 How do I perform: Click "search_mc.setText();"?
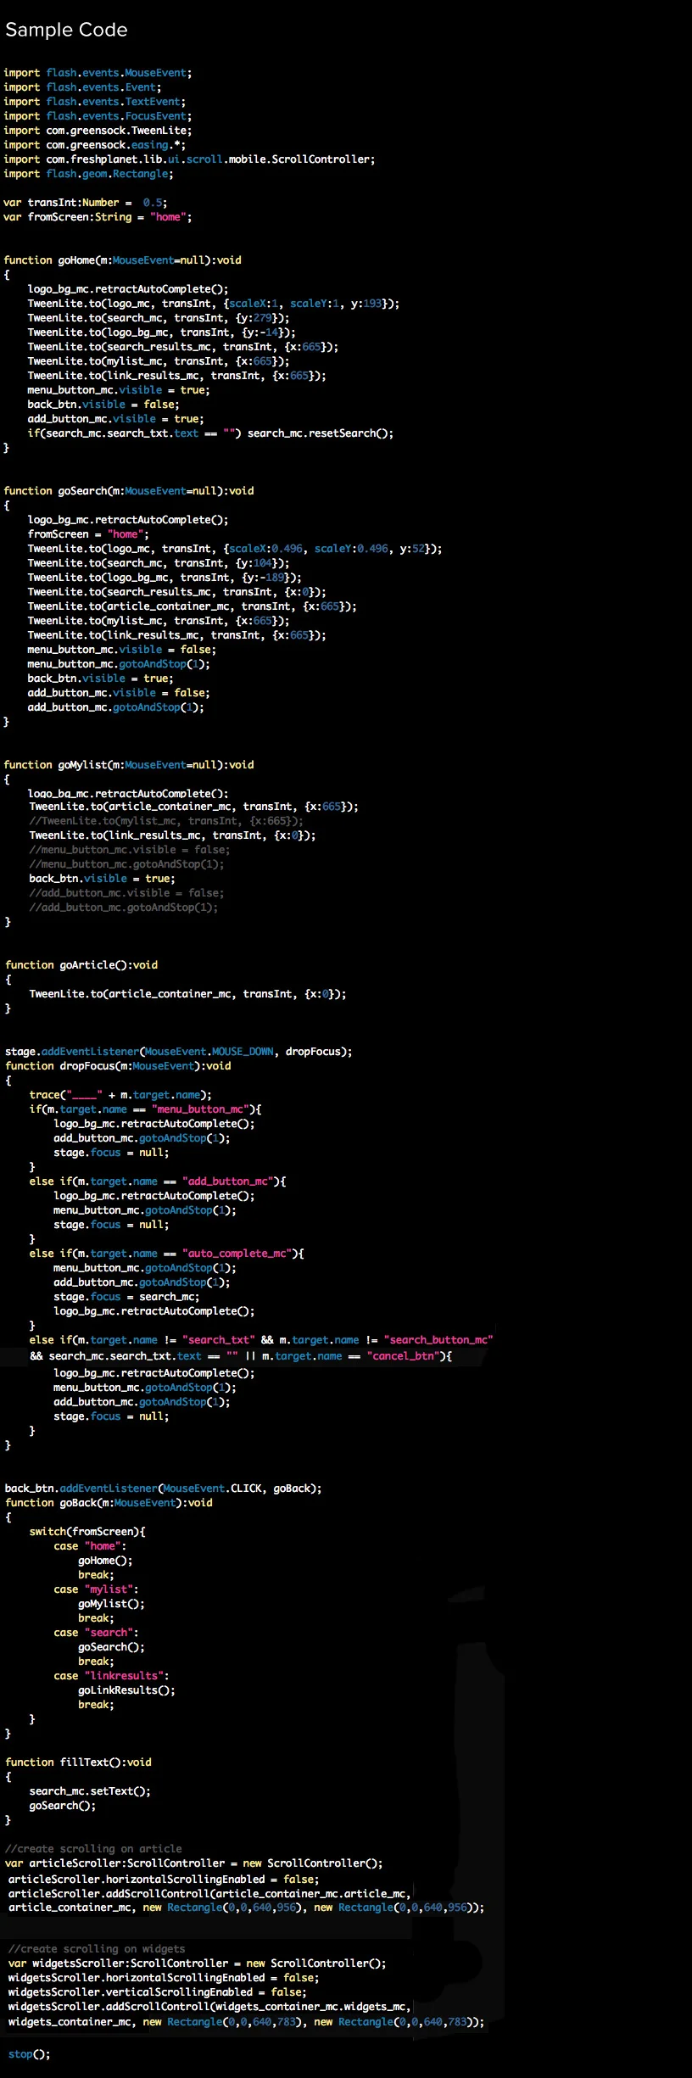[90, 1791]
